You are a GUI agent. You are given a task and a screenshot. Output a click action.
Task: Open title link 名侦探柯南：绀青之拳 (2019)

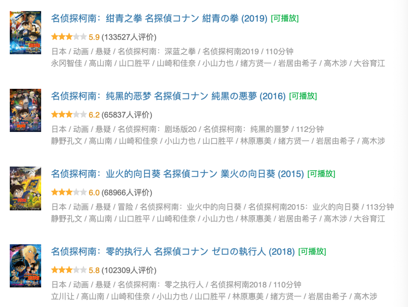point(159,19)
